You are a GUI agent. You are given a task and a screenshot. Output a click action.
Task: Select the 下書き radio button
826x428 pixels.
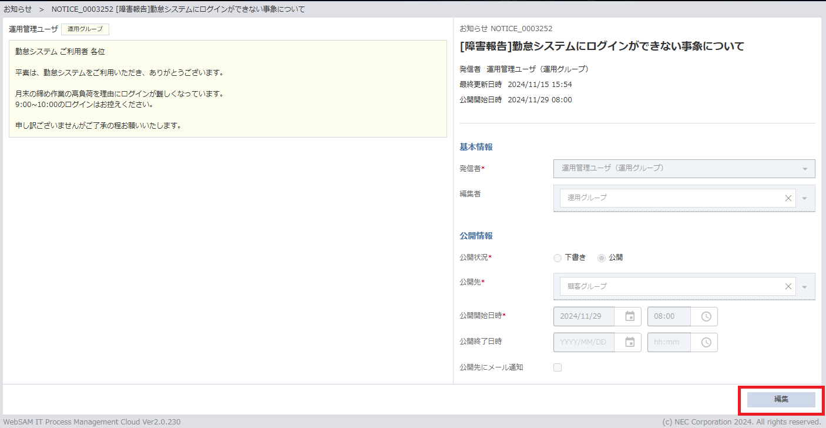point(558,258)
